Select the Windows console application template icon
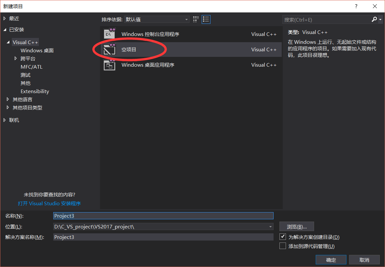Viewport: 385px width, 267px height. pos(109,34)
